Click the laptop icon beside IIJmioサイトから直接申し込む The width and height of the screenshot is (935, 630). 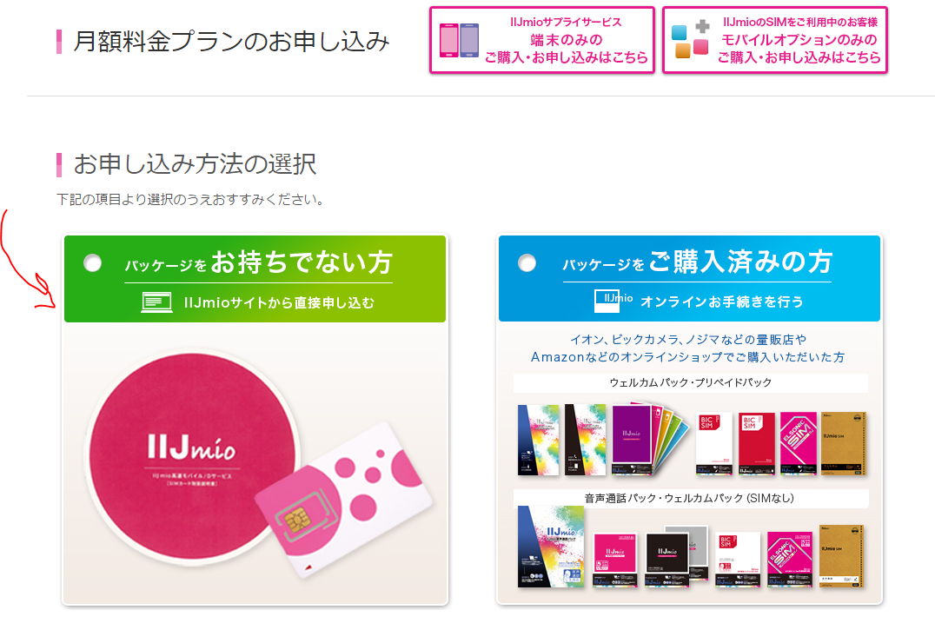tap(156, 302)
